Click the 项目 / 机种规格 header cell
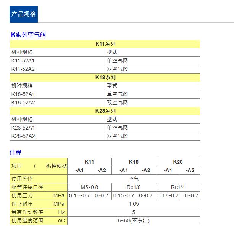 (39, 166)
